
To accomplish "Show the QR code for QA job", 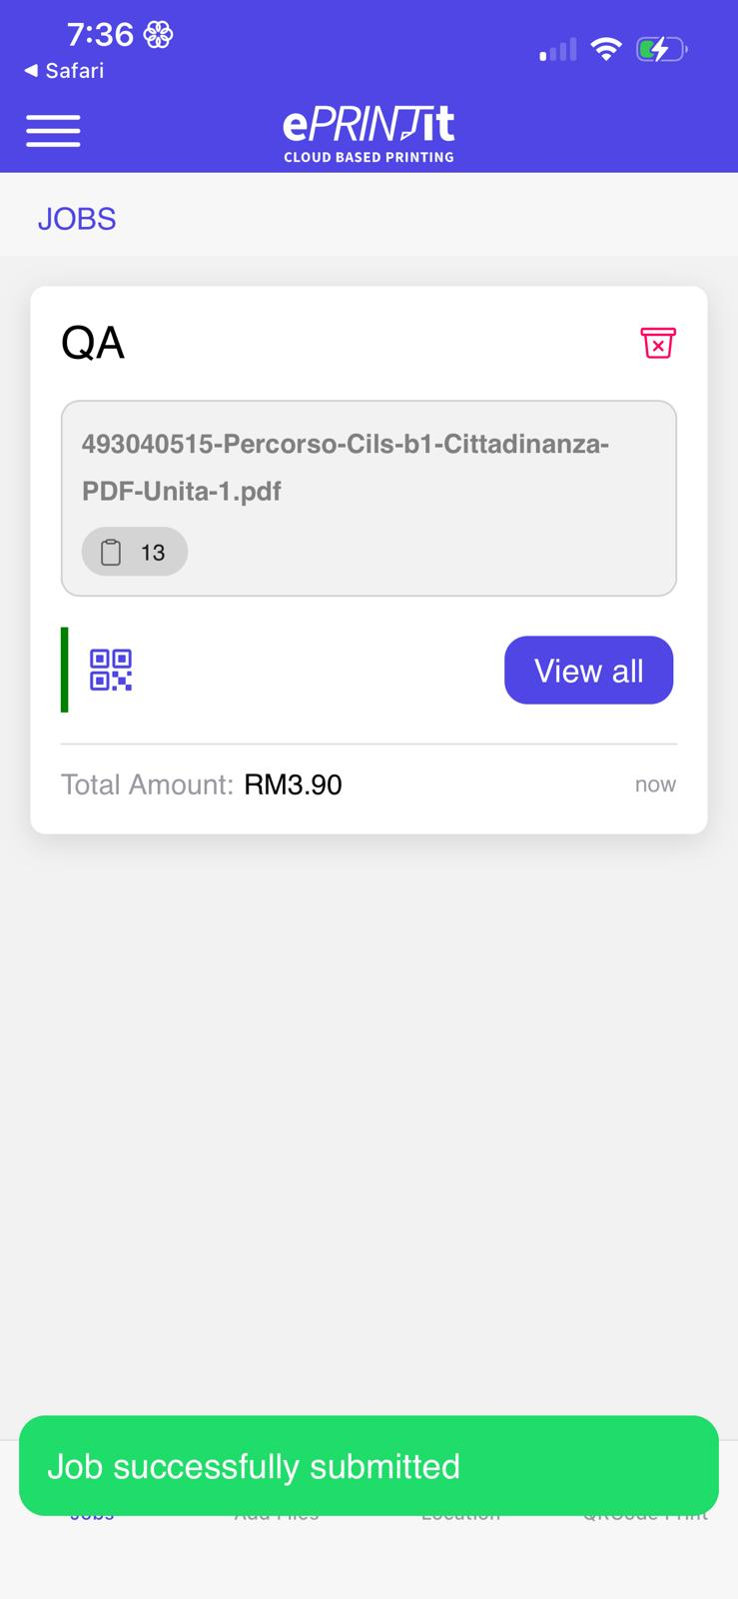I will (111, 670).
